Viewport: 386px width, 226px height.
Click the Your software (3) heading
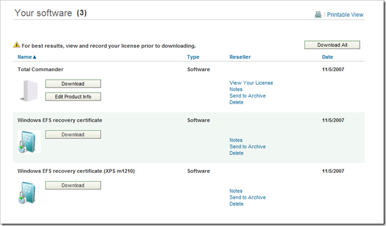pyautogui.click(x=50, y=13)
